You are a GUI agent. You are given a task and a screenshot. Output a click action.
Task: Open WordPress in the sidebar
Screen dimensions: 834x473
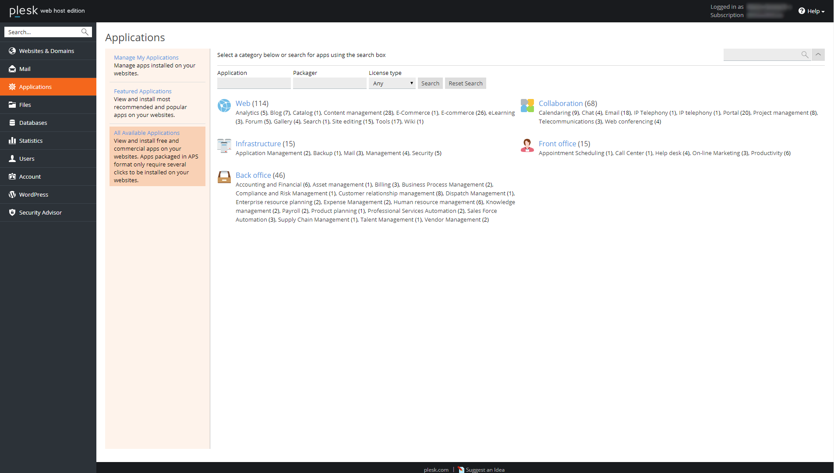48,194
